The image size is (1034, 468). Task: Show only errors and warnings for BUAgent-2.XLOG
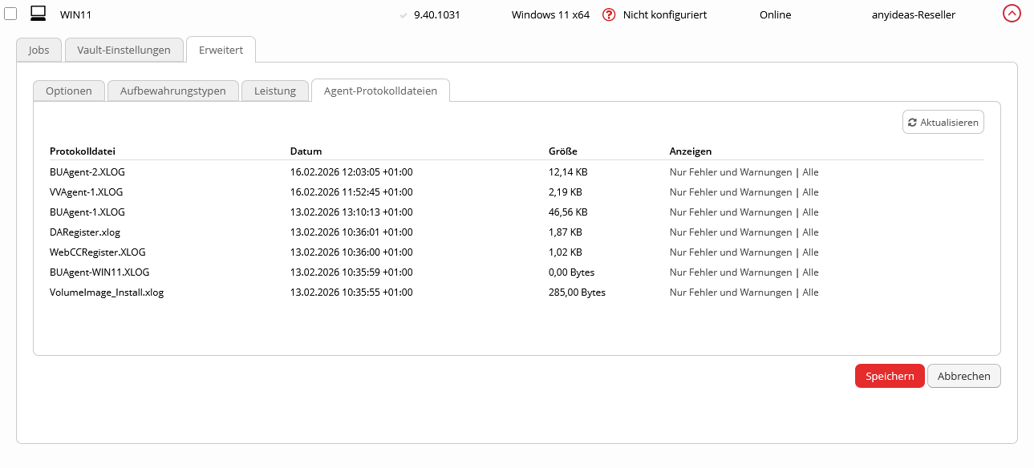(x=730, y=172)
